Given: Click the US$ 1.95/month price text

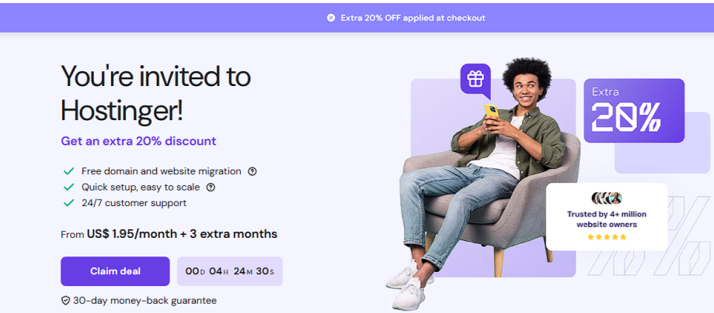Looking at the screenshot, I should 133,234.
